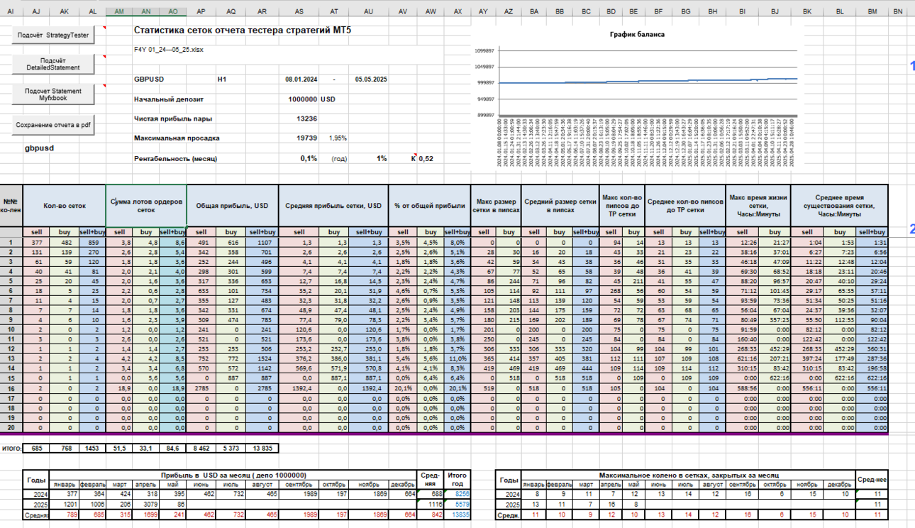Select header Макс время жизни сетки
Image resolution: width=915 pixels, height=528 pixels.
[x=758, y=206]
